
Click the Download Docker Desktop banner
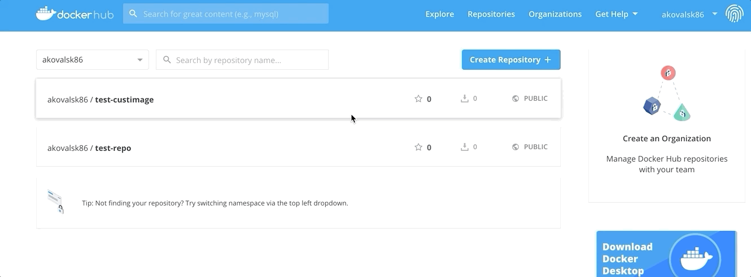pos(667,254)
